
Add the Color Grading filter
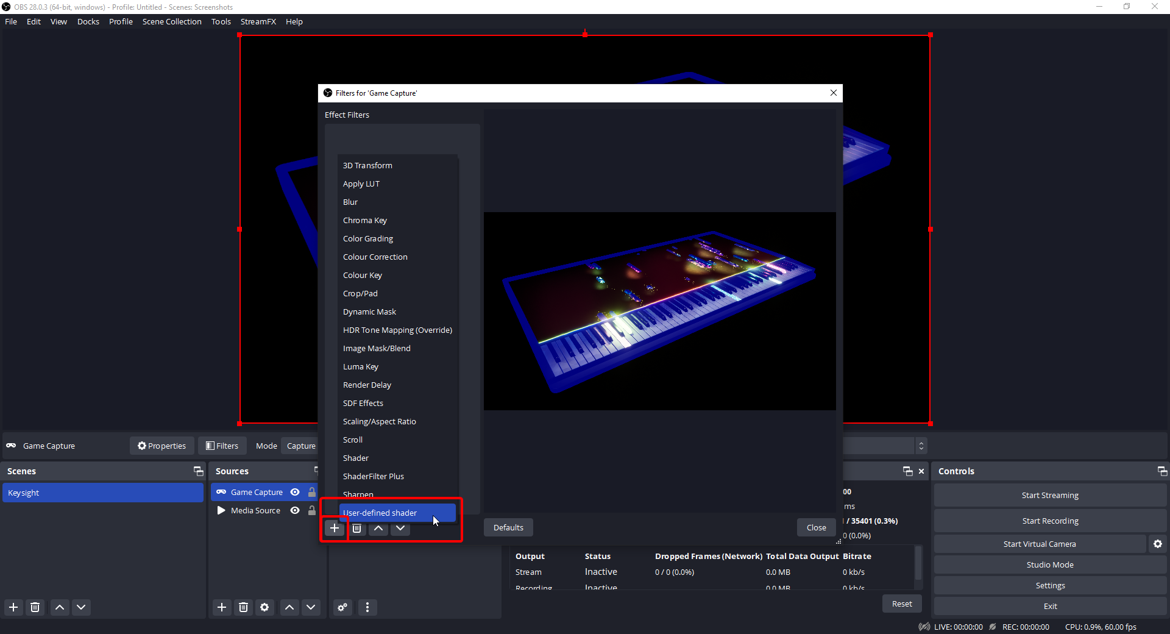pos(397,238)
